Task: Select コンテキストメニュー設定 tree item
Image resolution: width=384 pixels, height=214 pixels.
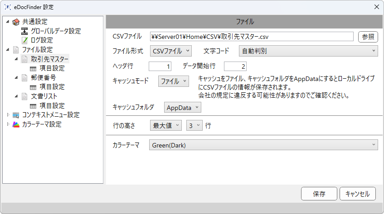Action: (x=51, y=115)
